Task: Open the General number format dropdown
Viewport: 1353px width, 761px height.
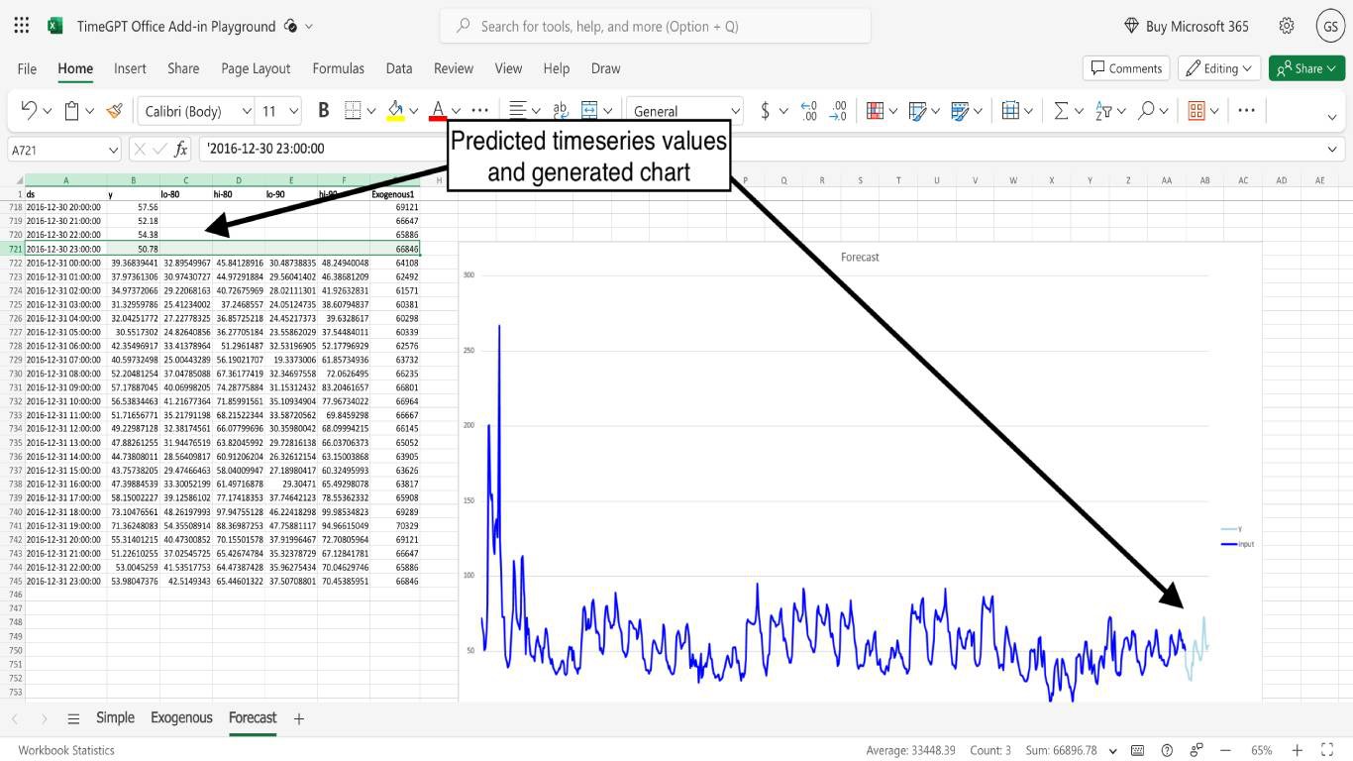Action: [x=685, y=111]
